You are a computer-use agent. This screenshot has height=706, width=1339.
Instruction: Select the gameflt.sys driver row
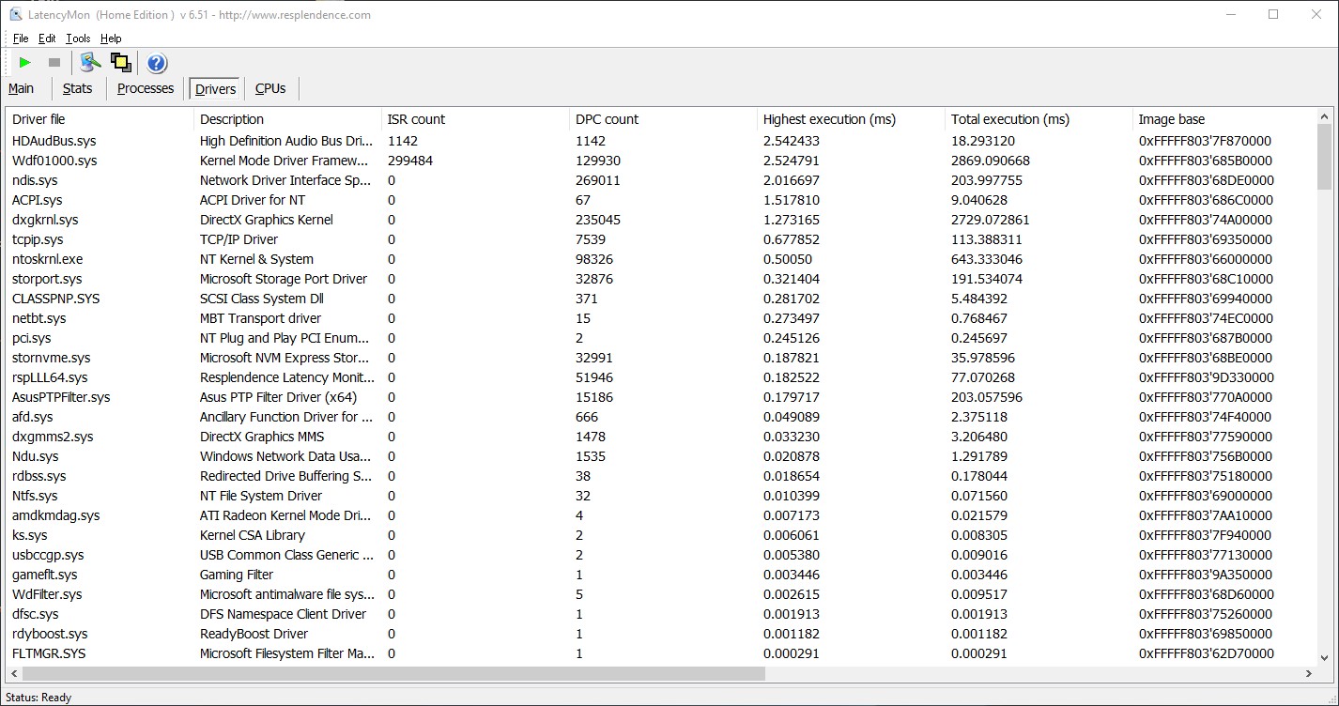pyautogui.click(x=661, y=575)
